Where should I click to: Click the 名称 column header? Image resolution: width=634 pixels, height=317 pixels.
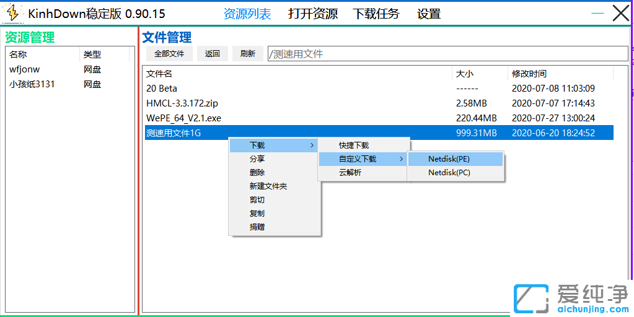coord(43,54)
